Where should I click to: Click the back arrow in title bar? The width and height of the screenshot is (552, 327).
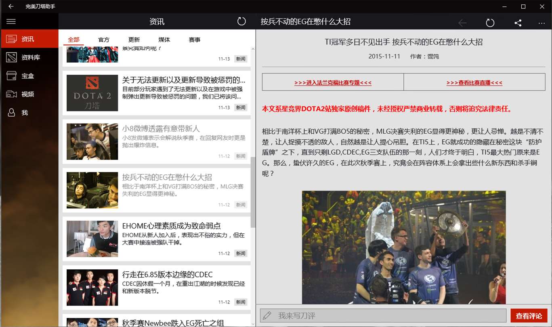11,6
